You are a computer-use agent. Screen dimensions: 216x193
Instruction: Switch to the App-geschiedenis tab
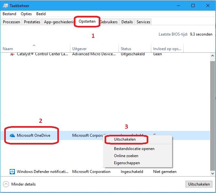58,22
